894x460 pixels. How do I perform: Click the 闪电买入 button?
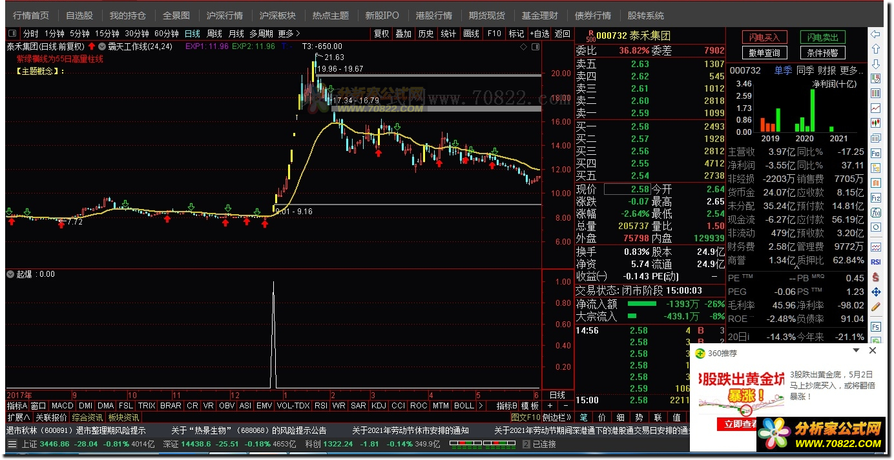point(764,37)
